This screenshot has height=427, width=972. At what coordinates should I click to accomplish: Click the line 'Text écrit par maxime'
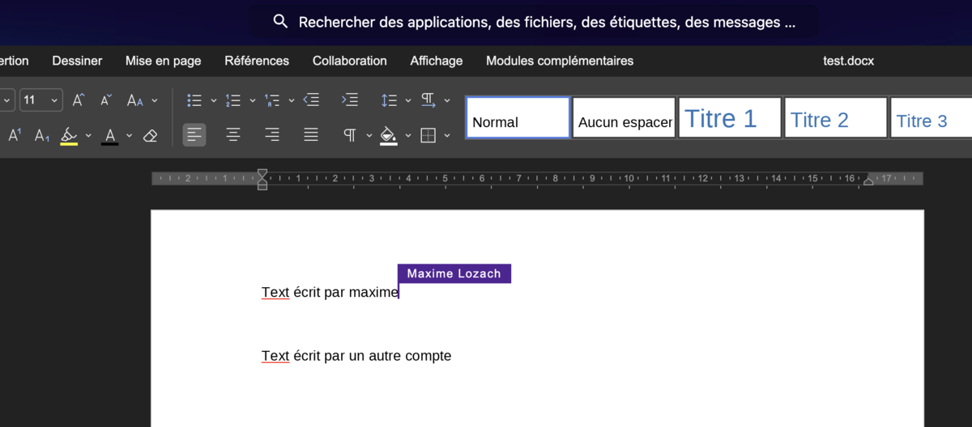click(330, 292)
